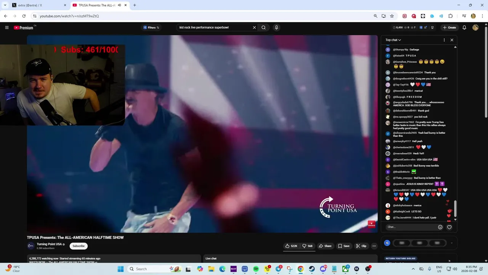
Task: Clear the YouTube search box text
Action: tap(254, 27)
